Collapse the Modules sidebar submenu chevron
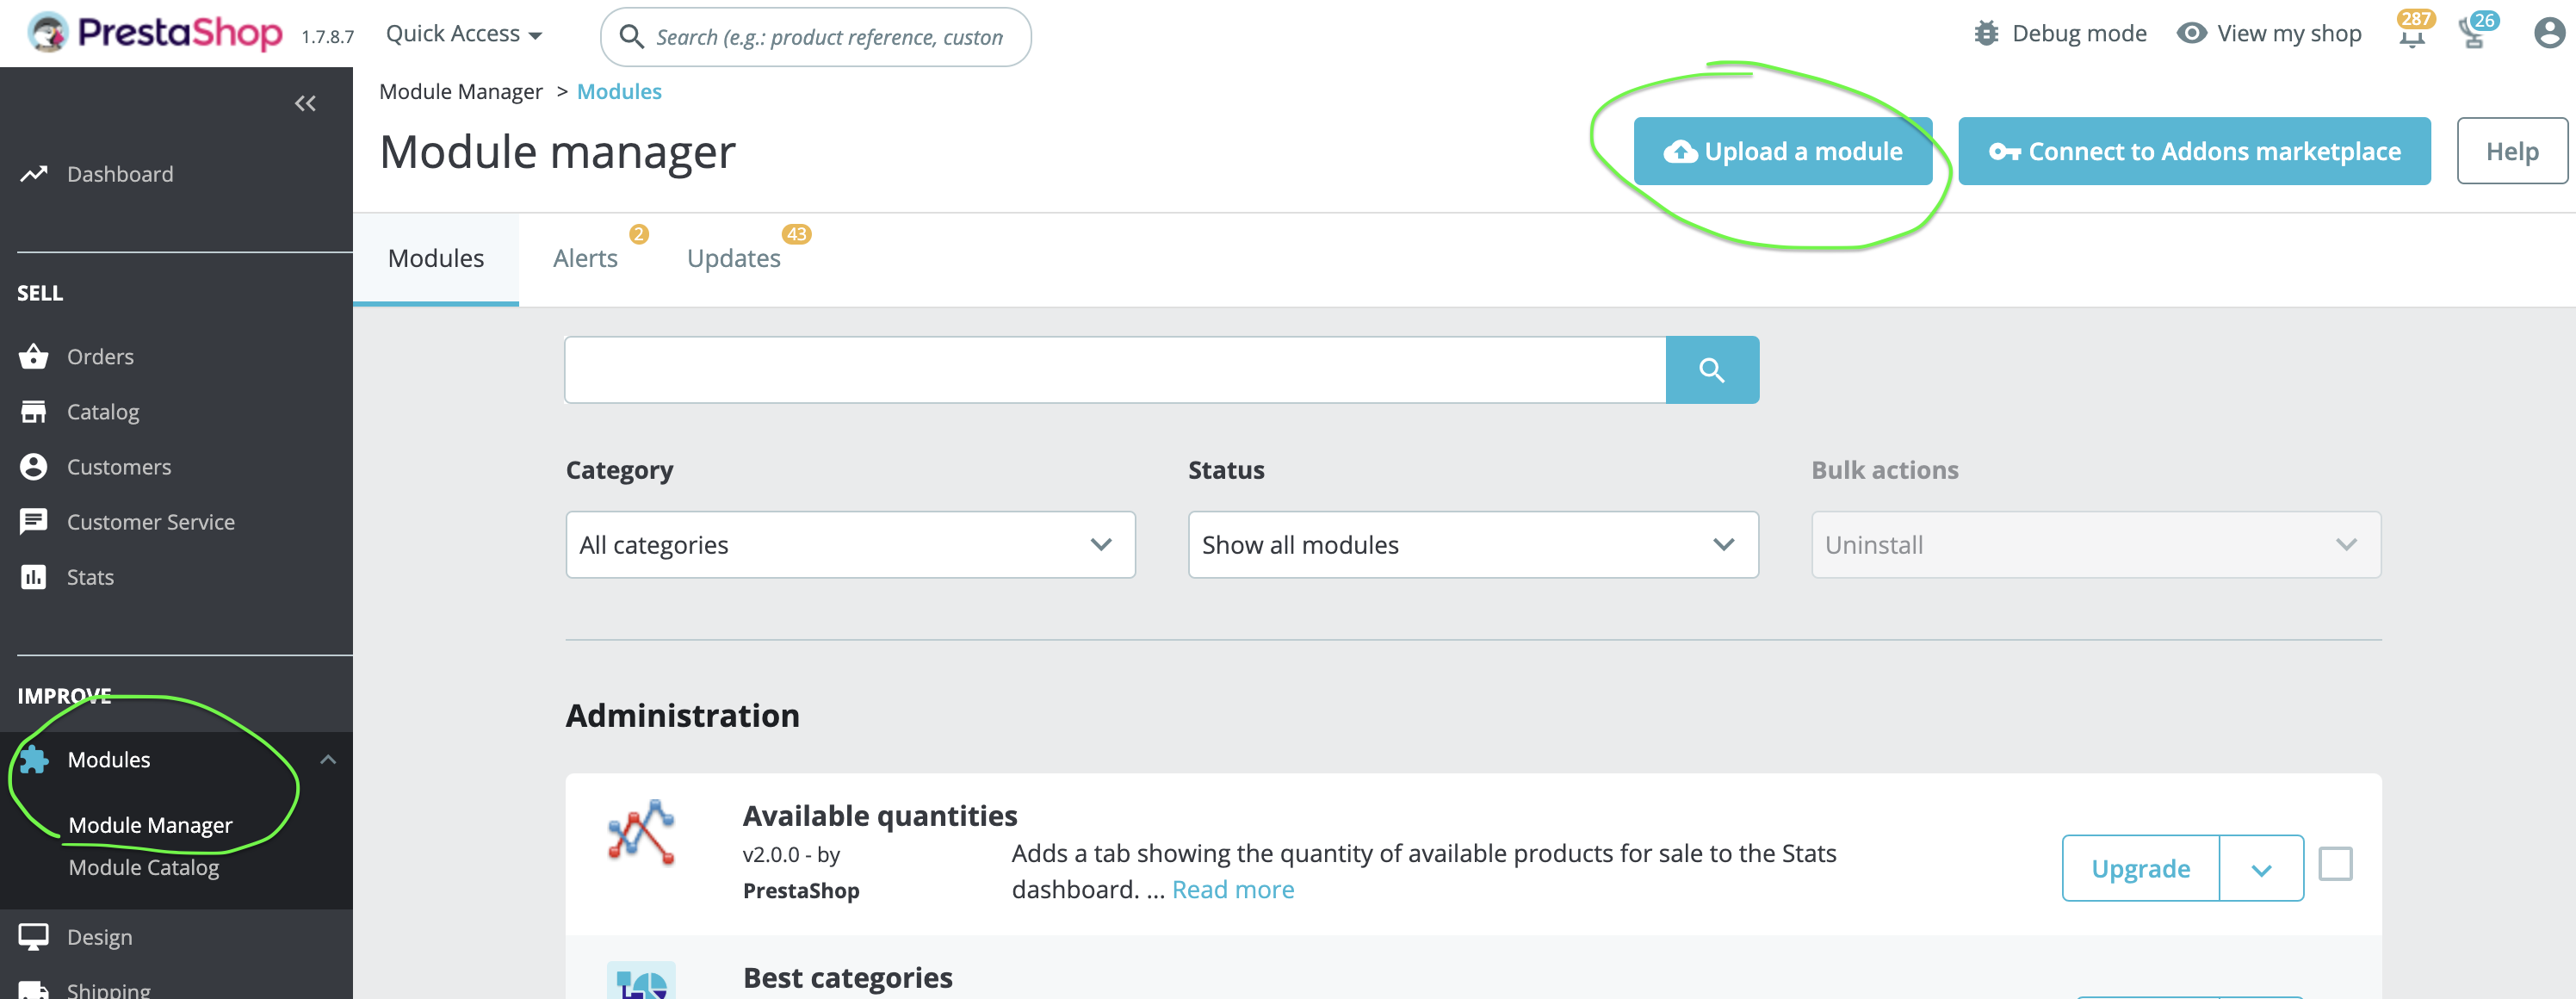 tap(328, 760)
